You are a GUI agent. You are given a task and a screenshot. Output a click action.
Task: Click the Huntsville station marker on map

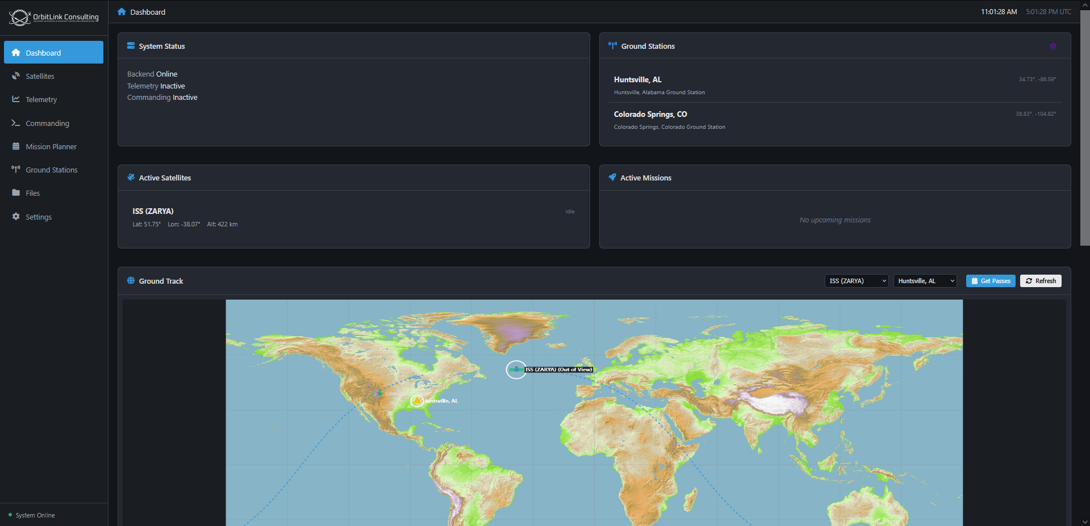coord(417,401)
